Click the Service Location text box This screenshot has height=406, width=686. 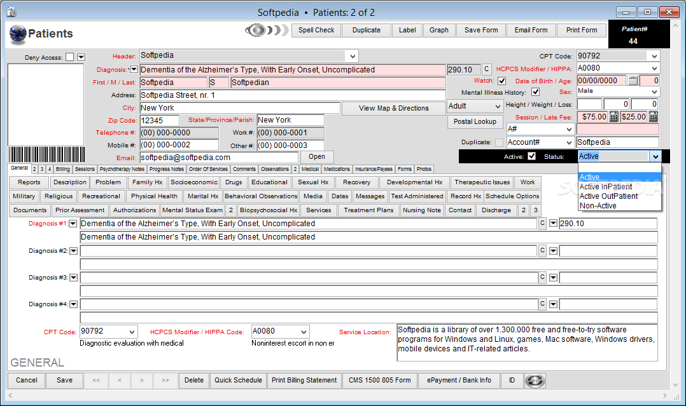pos(527,342)
